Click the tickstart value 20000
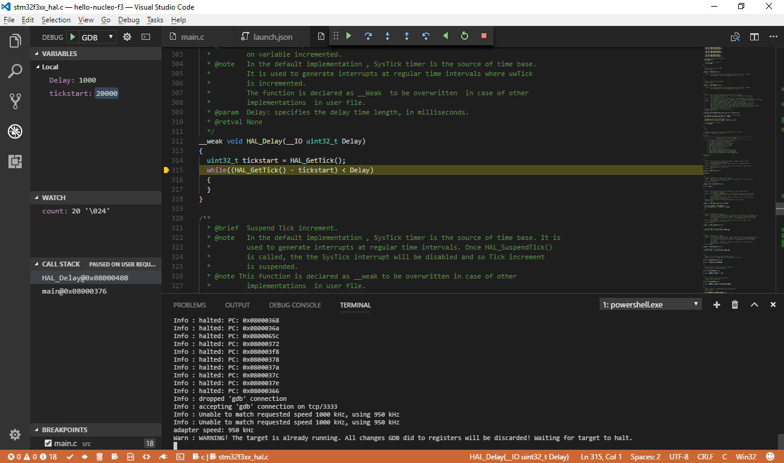The width and height of the screenshot is (784, 463). click(x=107, y=93)
